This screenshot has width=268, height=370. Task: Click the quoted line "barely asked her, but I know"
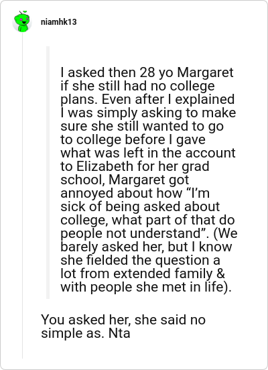(x=146, y=247)
